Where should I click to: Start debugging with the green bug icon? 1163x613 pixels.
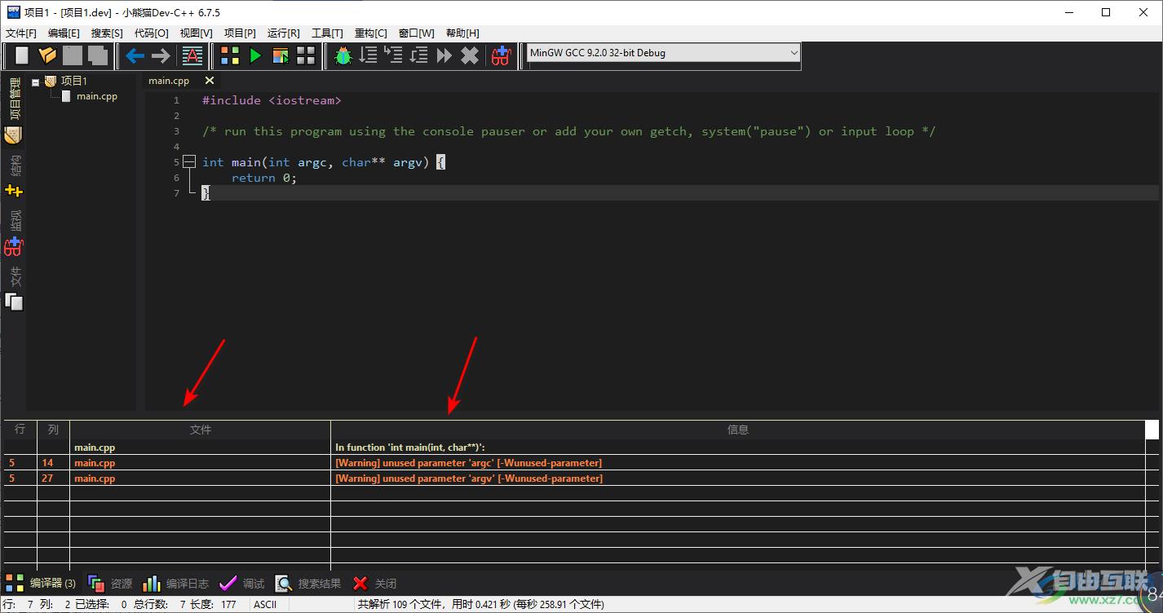pos(343,55)
